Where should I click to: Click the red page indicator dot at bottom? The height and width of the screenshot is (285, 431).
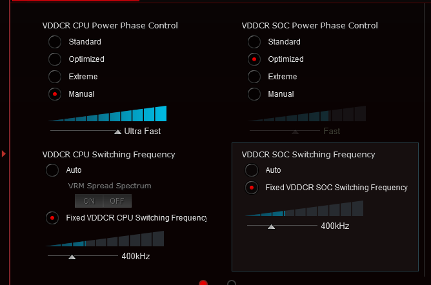point(203,282)
